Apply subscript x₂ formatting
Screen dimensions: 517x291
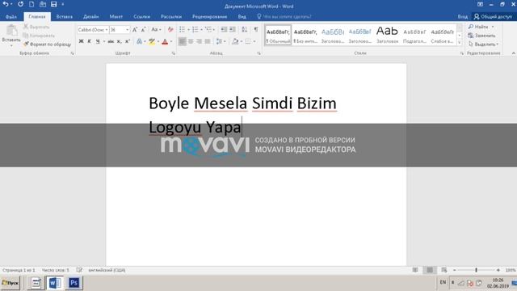(119, 41)
